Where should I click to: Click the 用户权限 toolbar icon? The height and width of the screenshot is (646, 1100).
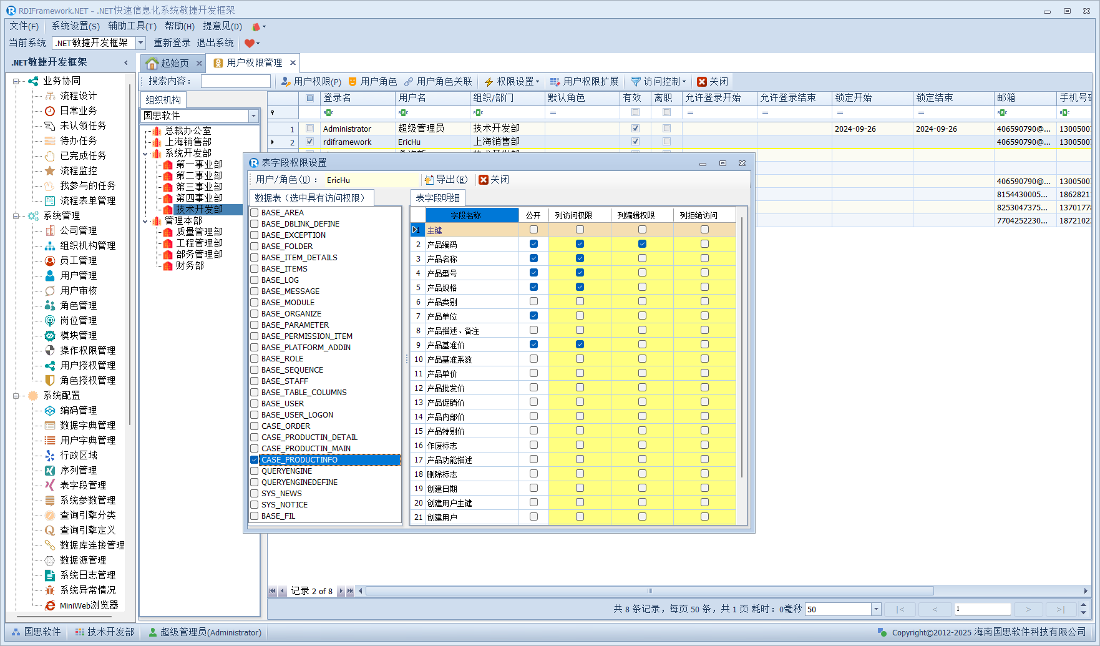(285, 82)
